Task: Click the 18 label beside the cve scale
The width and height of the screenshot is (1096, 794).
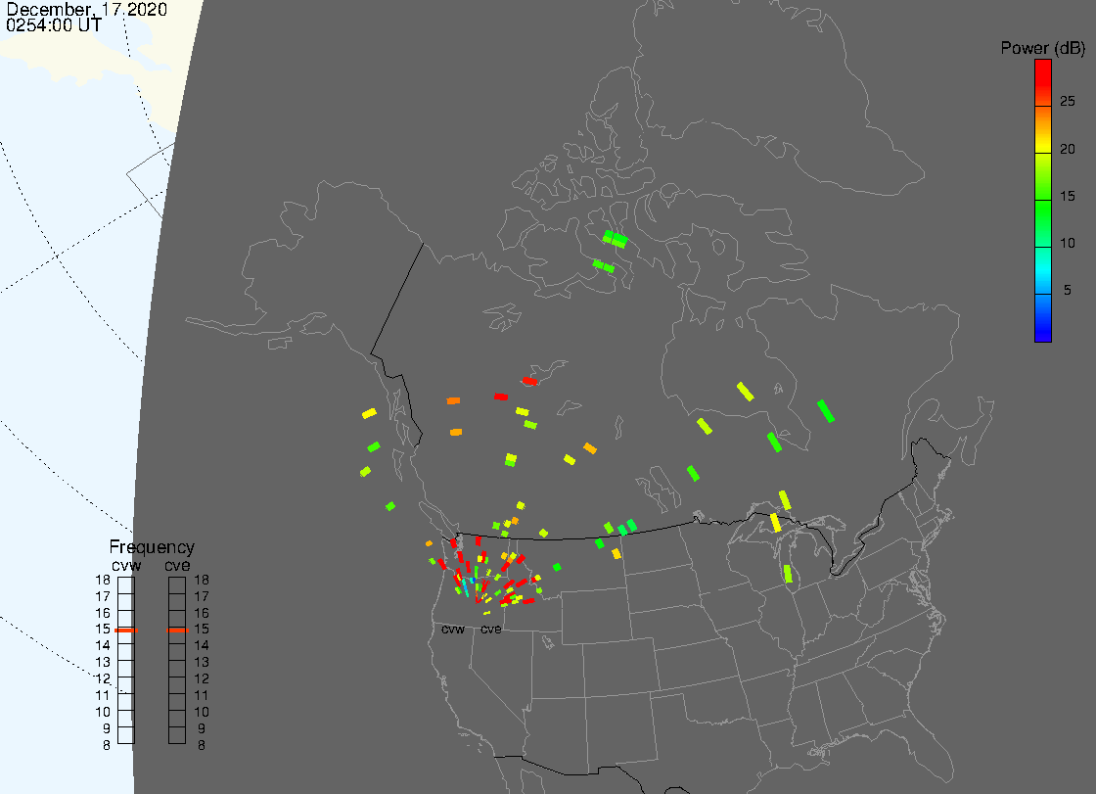Action: click(202, 580)
